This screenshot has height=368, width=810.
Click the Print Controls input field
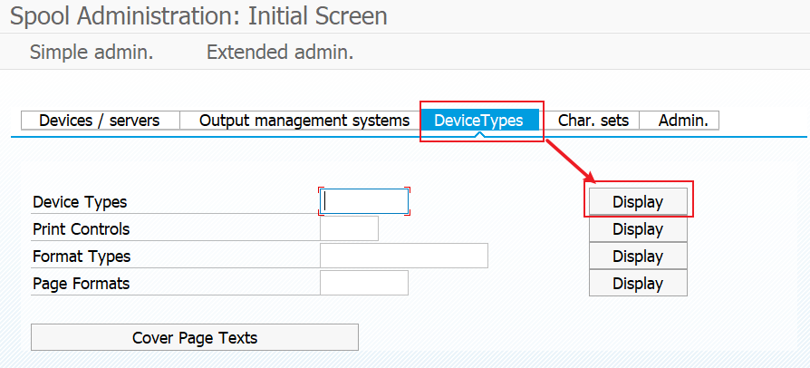[349, 229]
